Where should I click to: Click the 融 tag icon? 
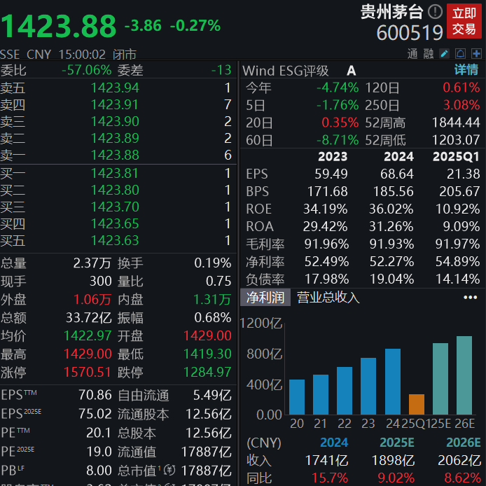click(429, 54)
